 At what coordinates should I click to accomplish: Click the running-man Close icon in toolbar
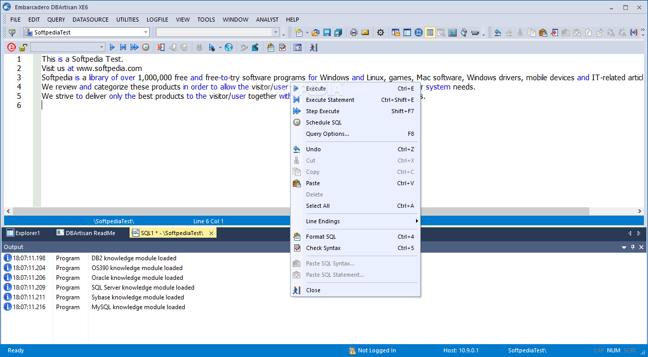pos(313,47)
